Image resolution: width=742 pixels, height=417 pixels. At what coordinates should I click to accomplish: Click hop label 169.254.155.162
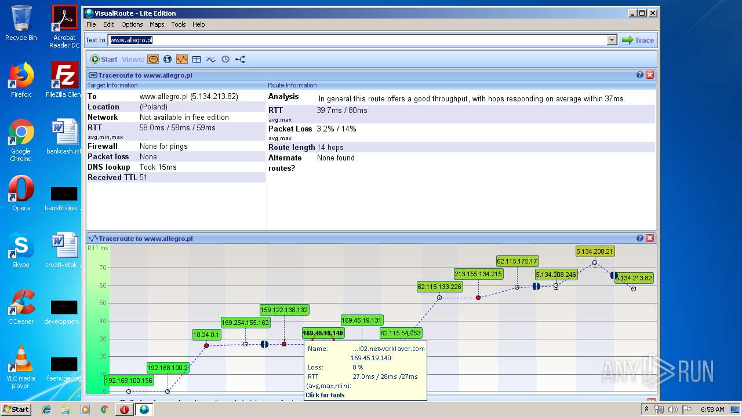[245, 323]
